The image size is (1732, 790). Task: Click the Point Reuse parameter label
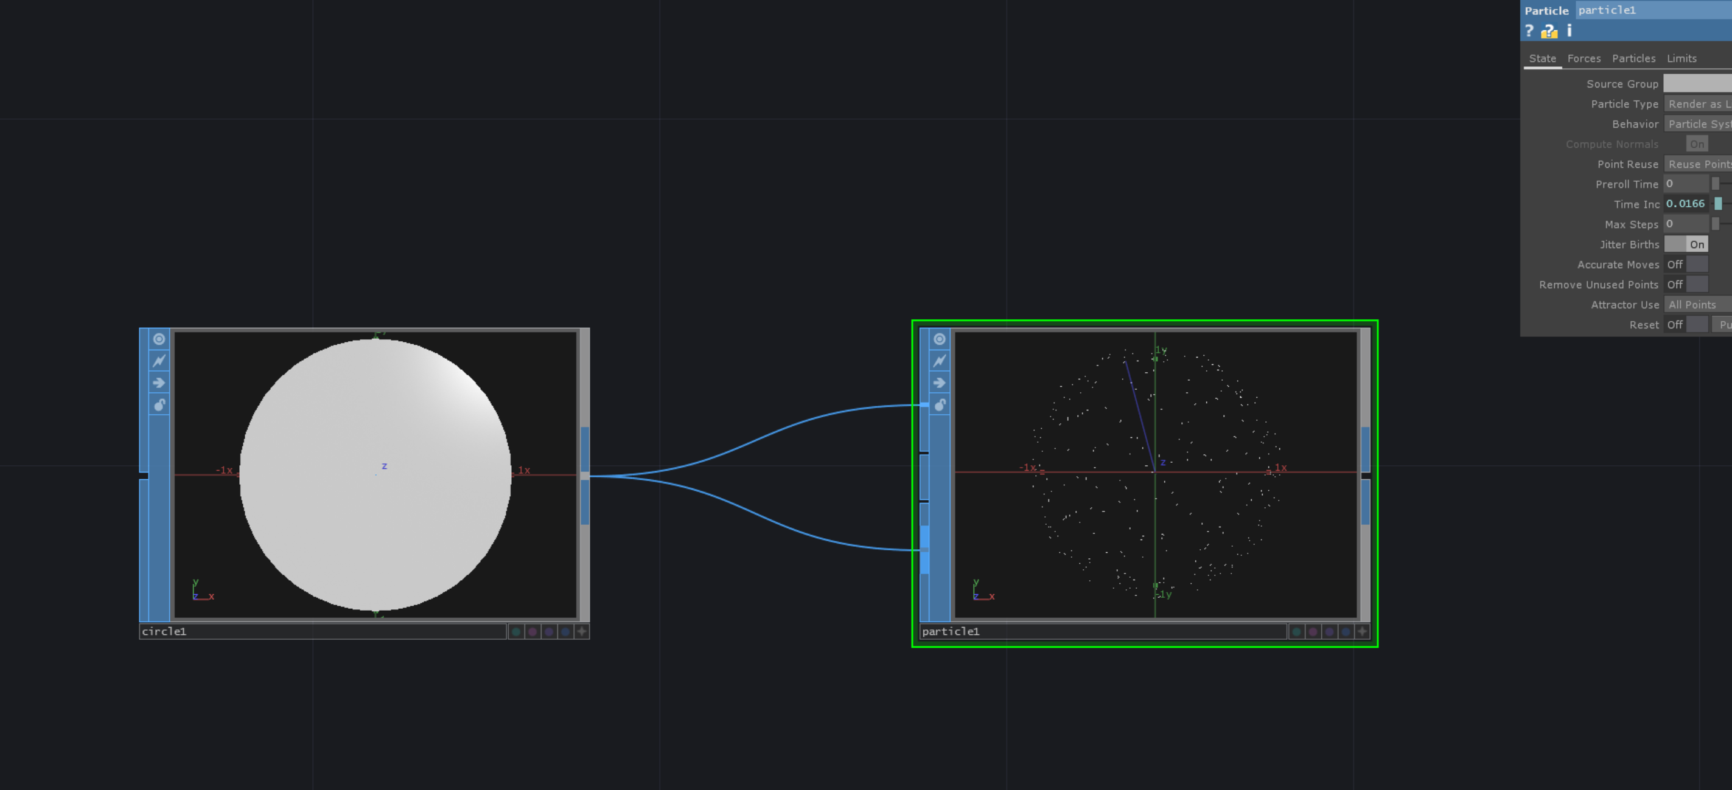pyautogui.click(x=1628, y=165)
